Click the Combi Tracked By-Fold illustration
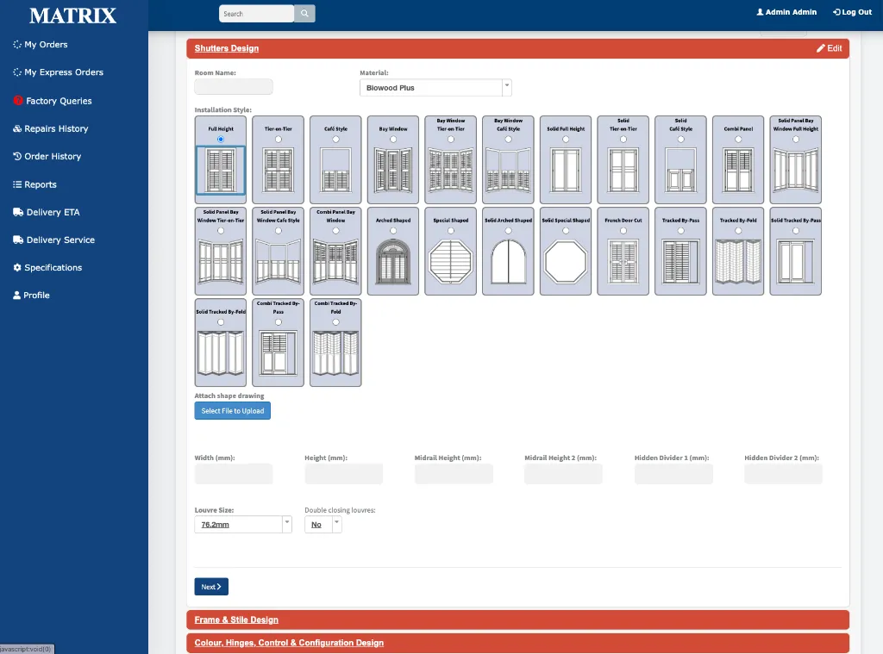Image resolution: width=883 pixels, height=654 pixels. [x=335, y=353]
